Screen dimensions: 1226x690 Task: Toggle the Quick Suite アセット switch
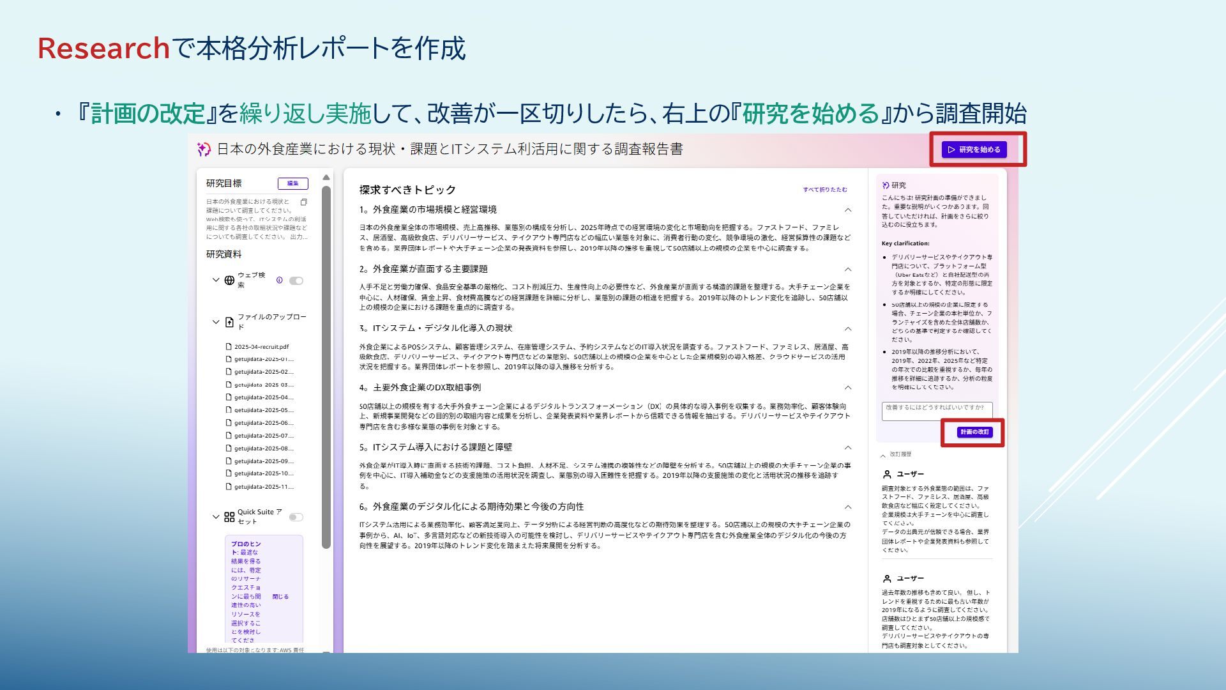pyautogui.click(x=296, y=517)
